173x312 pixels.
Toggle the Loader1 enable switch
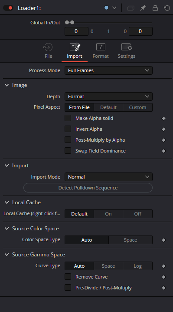pos(8,8)
